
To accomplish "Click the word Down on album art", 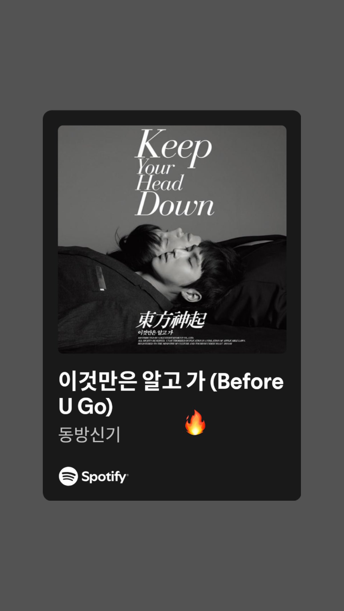I will click(x=174, y=203).
